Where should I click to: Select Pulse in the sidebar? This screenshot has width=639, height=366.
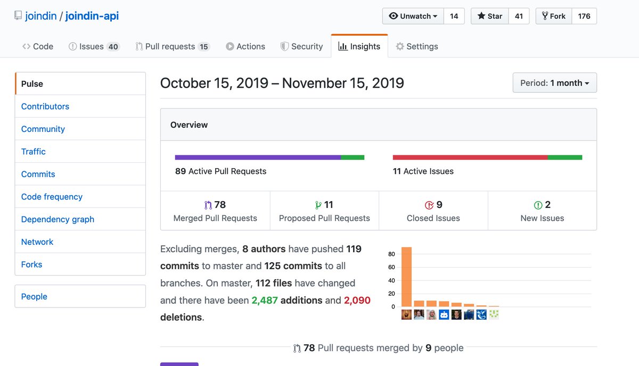pos(80,84)
